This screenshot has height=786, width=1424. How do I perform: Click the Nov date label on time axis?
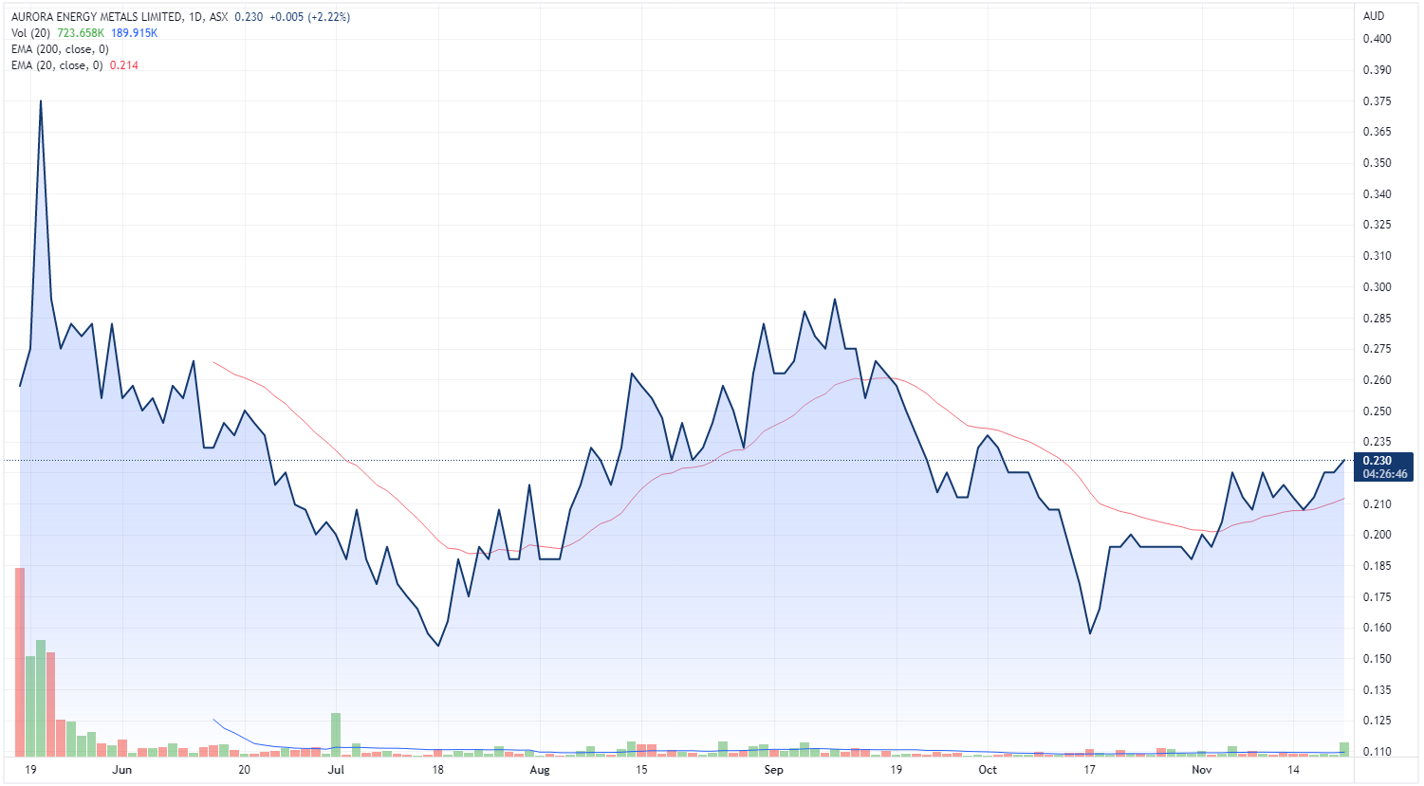click(x=1202, y=770)
